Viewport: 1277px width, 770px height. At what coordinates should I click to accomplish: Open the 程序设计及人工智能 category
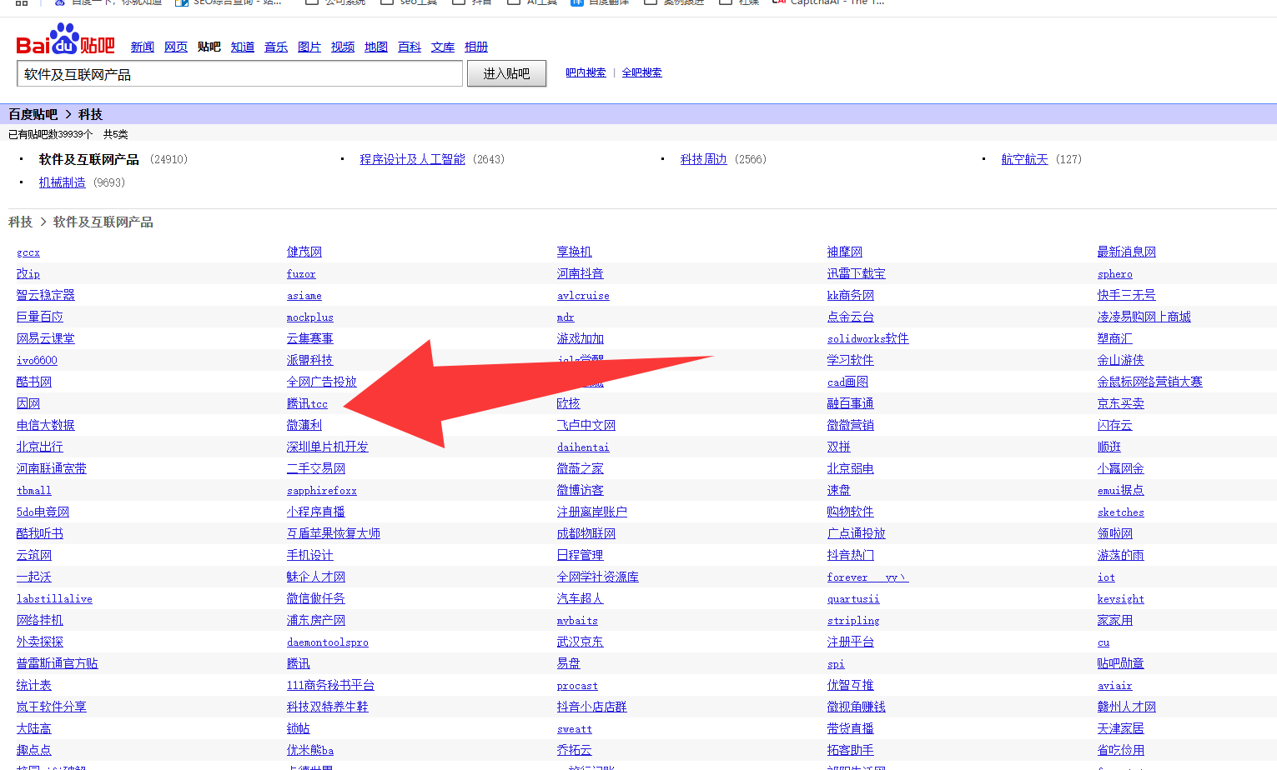click(x=412, y=159)
